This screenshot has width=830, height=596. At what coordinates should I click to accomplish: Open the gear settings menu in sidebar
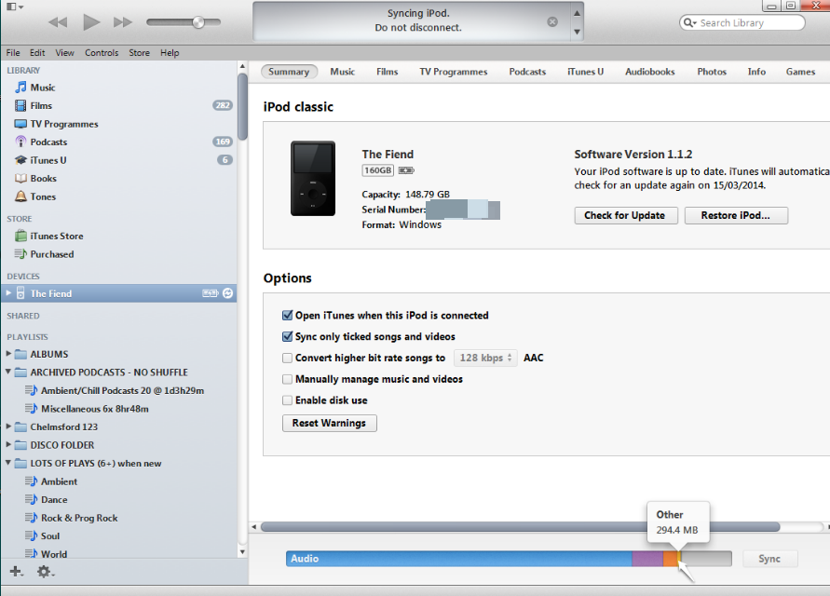pyautogui.click(x=45, y=572)
